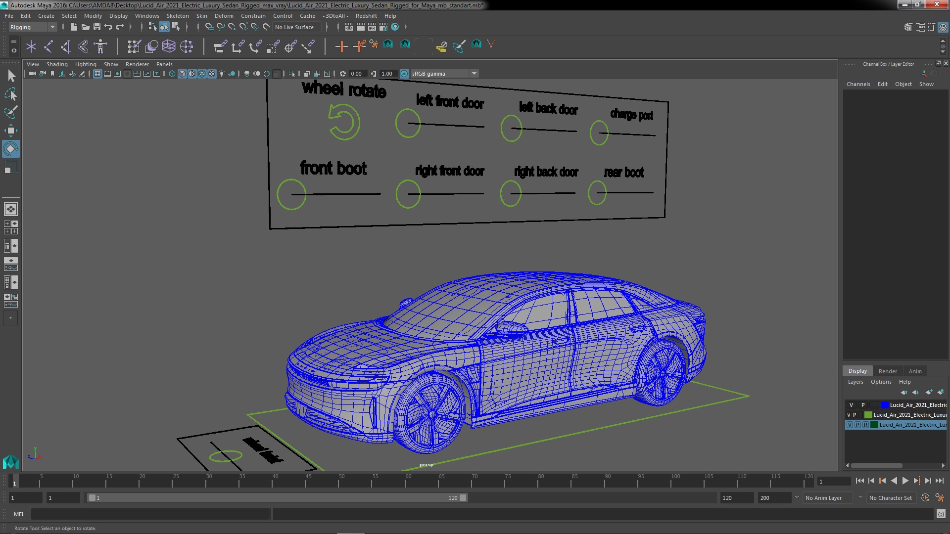Viewport: 950px width, 534px height.
Task: Toggle textured display in the viewport
Action: pyautogui.click(x=212, y=74)
